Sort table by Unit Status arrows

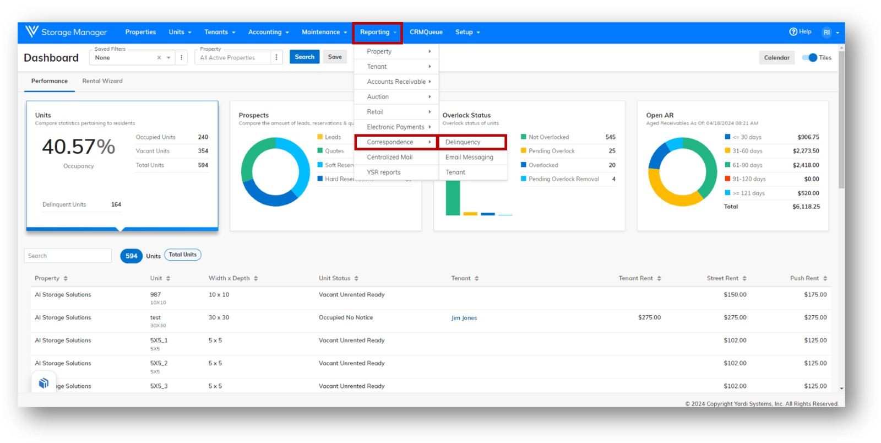356,278
